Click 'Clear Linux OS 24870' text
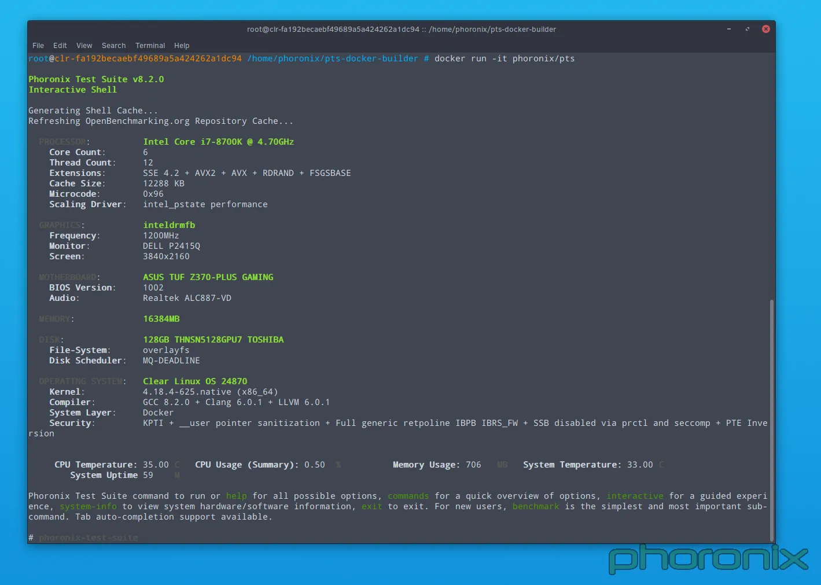This screenshot has width=821, height=585. point(195,381)
